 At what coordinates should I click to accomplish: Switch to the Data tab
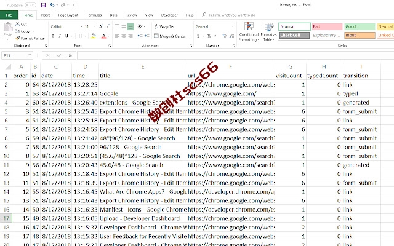(113, 15)
